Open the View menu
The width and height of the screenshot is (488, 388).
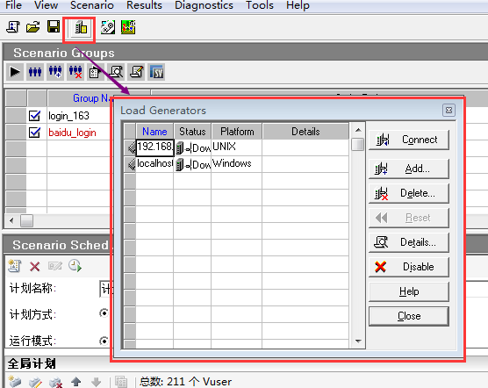tap(46, 5)
